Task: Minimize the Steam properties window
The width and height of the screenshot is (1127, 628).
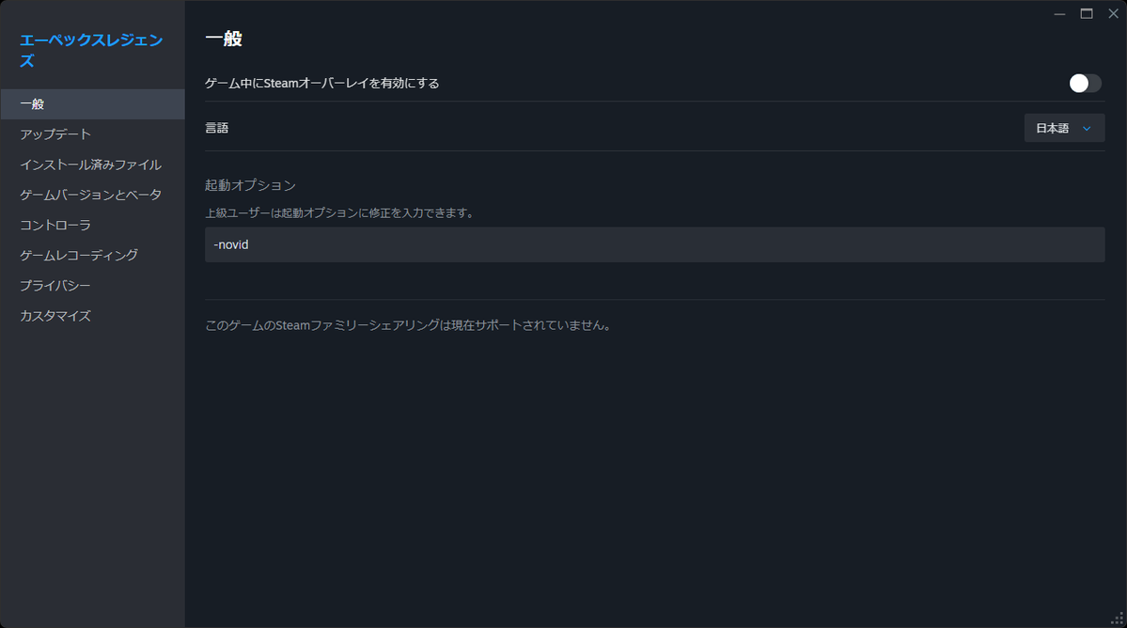Action: click(x=1059, y=14)
